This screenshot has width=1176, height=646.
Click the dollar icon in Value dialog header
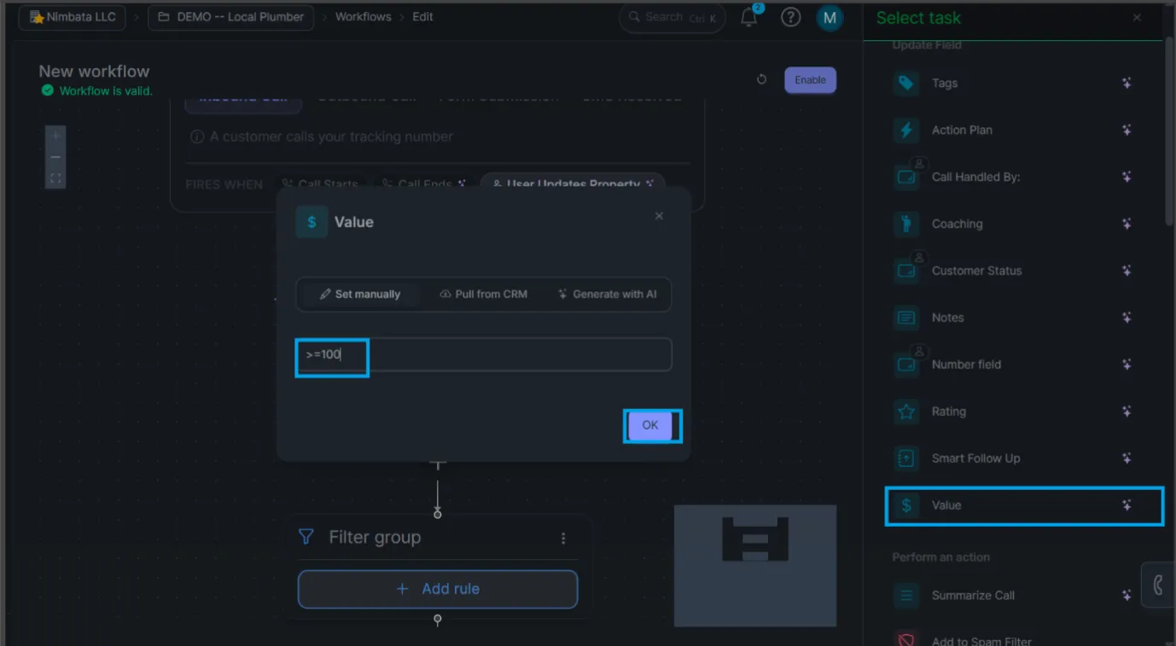coord(311,222)
